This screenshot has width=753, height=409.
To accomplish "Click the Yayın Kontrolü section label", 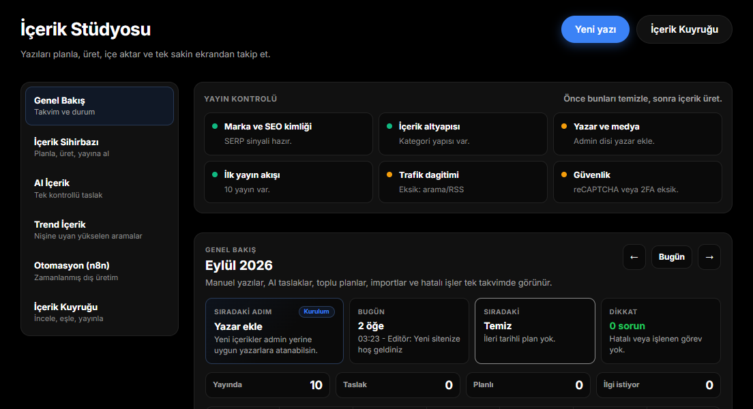I will [241, 99].
